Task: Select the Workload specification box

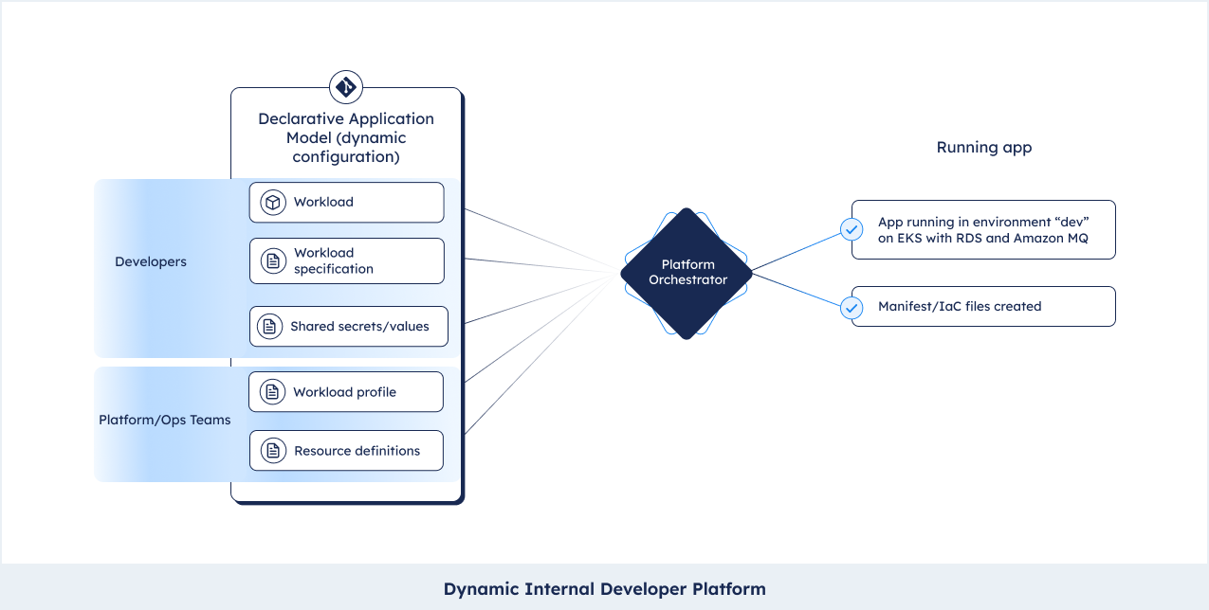Action: click(347, 261)
